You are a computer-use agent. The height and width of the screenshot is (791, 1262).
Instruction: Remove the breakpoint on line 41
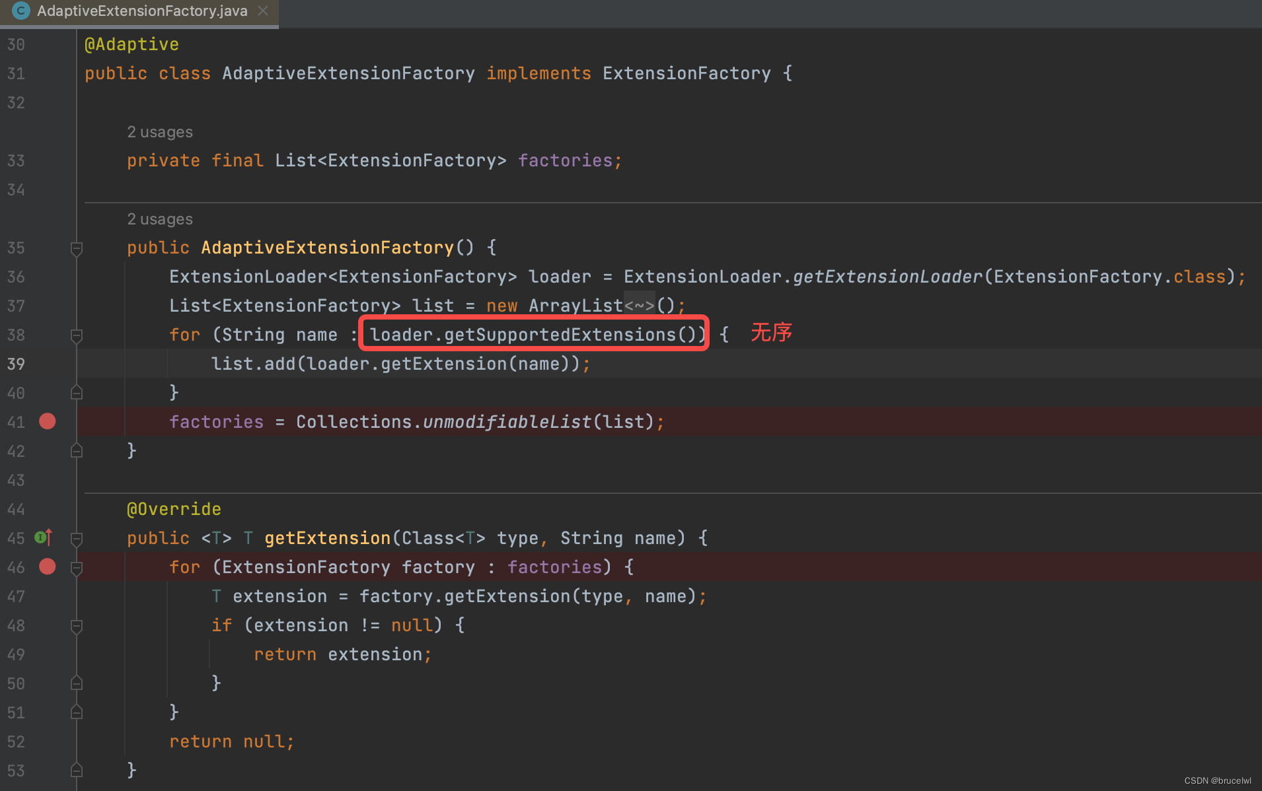coord(48,421)
